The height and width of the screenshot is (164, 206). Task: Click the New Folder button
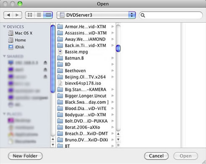click(25, 156)
